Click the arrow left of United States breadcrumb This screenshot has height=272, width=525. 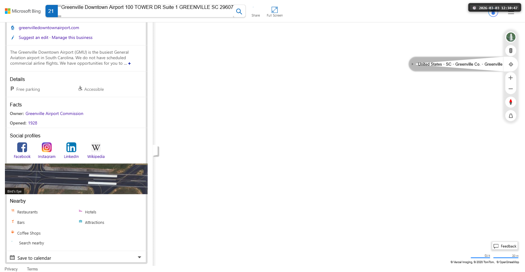pyautogui.click(x=412, y=64)
